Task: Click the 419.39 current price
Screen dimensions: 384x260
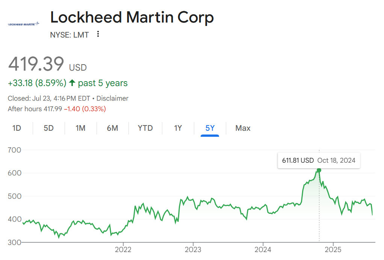Action: tap(36, 64)
